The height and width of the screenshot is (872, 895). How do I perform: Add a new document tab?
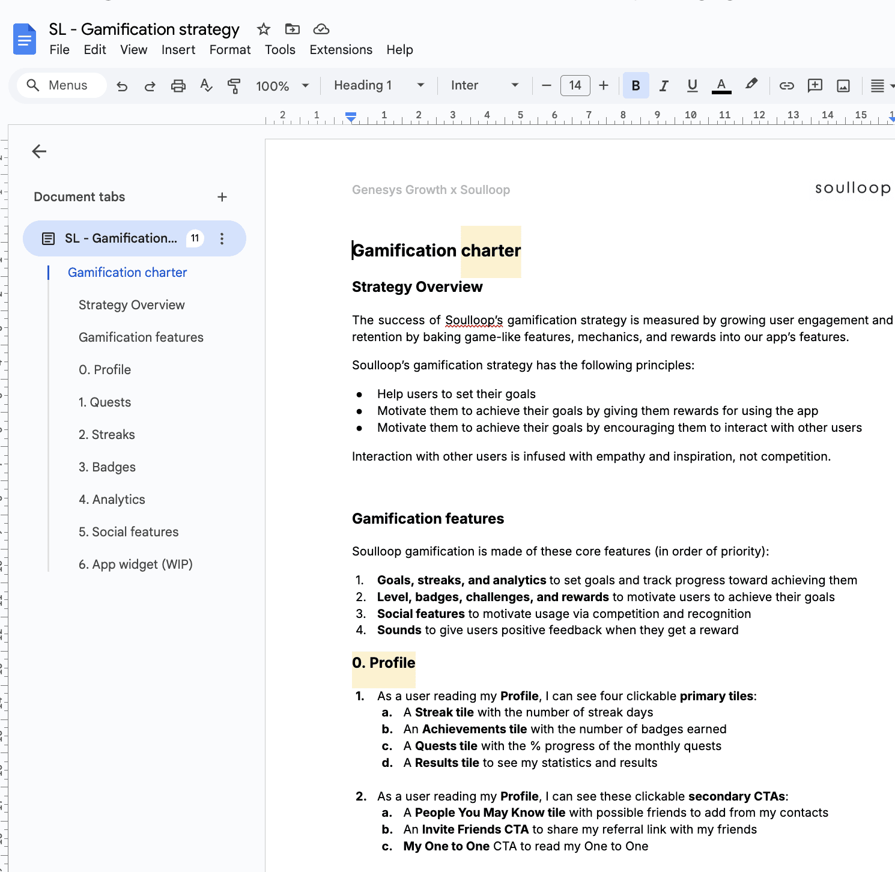tap(222, 197)
